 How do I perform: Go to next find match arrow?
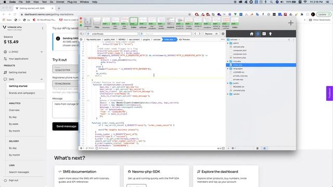199,34
